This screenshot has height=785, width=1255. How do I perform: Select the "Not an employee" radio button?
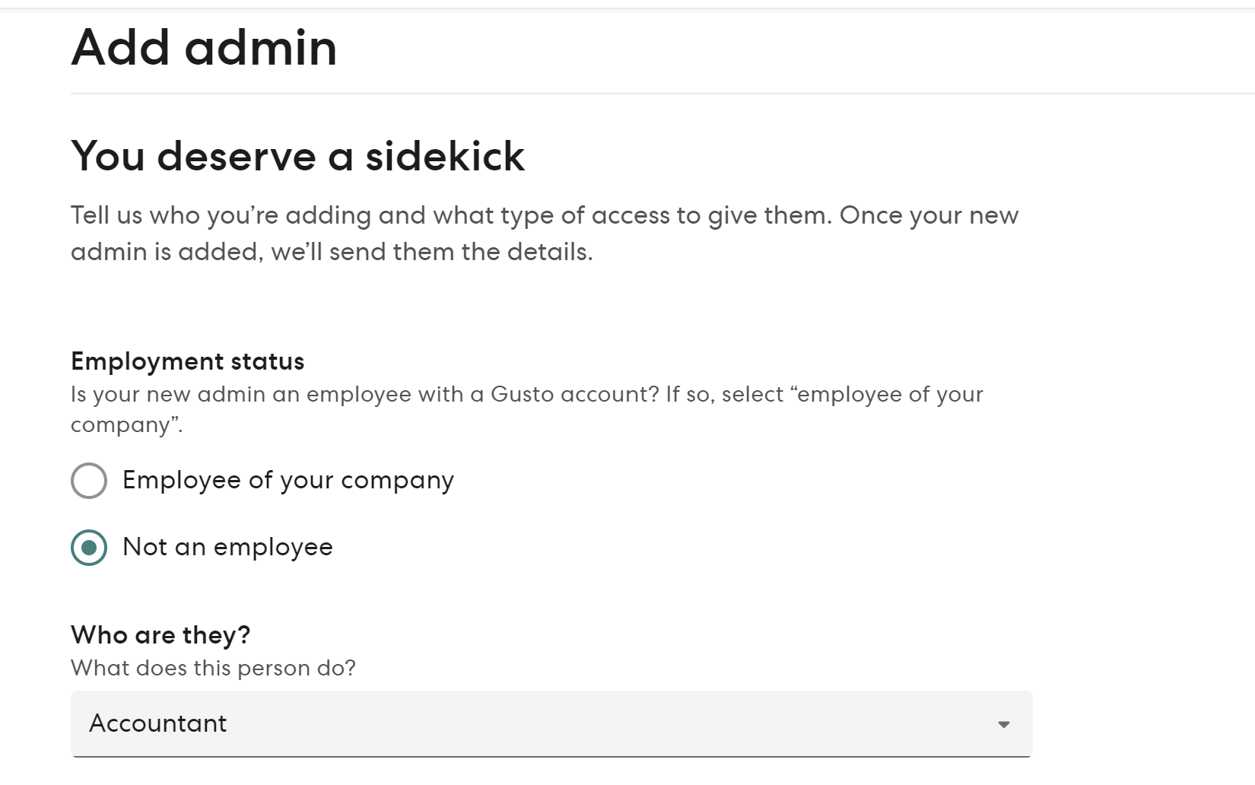[89, 547]
